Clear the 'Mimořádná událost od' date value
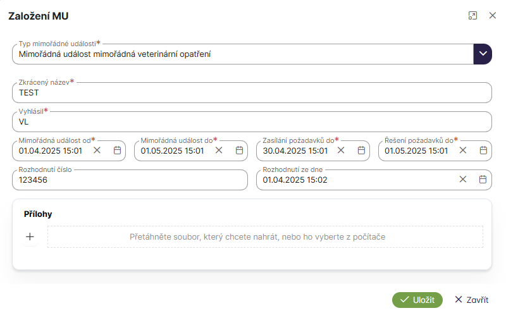The height and width of the screenshot is (313, 506). (x=97, y=150)
